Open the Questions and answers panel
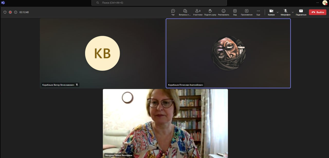Image resolution: width=329 pixels, height=158 pixels. (185, 12)
